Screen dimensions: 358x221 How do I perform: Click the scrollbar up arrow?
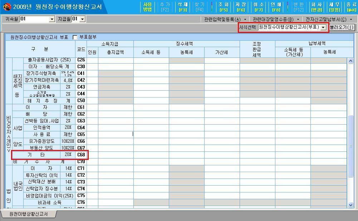(x=350, y=61)
